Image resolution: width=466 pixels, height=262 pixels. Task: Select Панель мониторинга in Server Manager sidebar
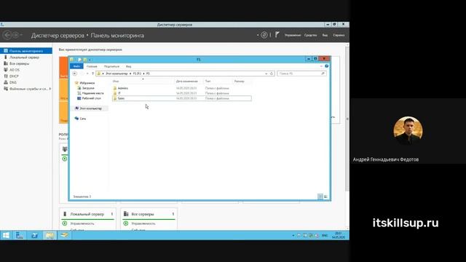coord(26,51)
